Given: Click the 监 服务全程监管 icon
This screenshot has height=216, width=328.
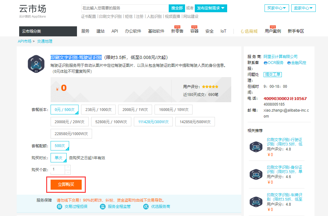Looking at the screenshot, I should click(103, 206).
